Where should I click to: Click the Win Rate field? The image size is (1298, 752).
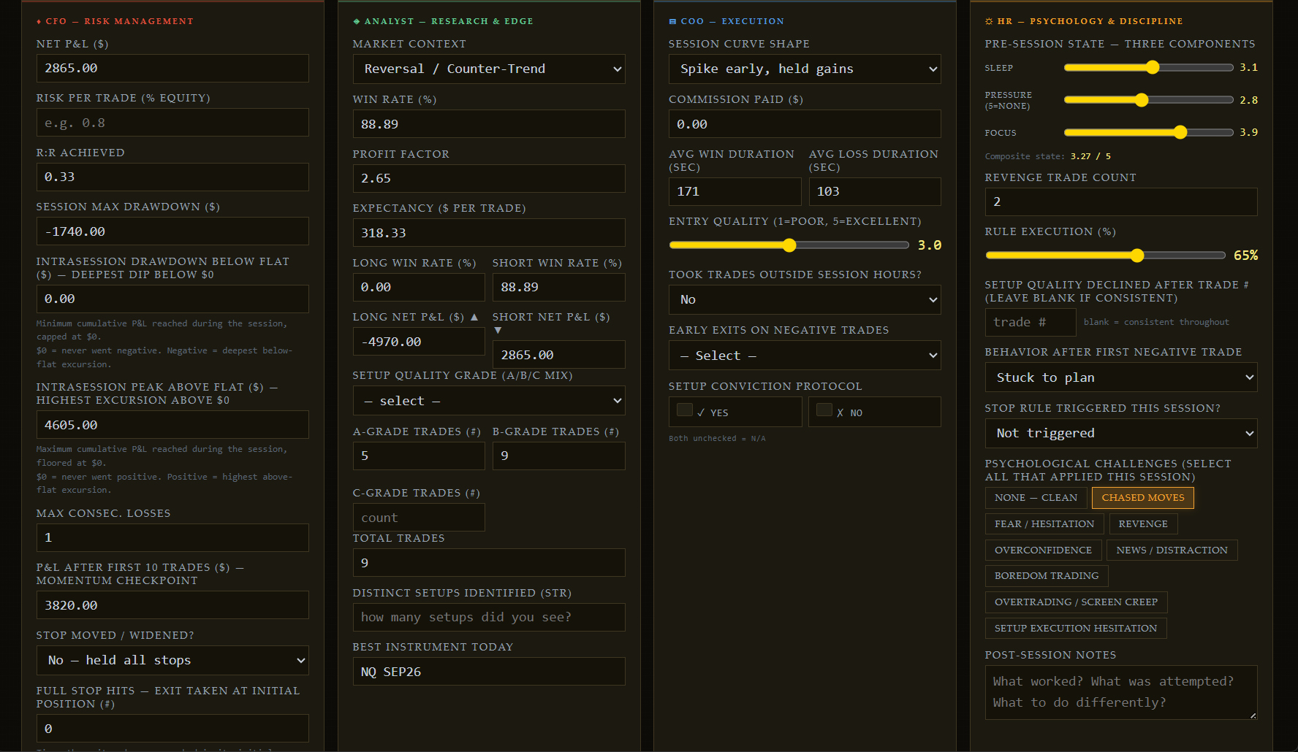coord(488,124)
